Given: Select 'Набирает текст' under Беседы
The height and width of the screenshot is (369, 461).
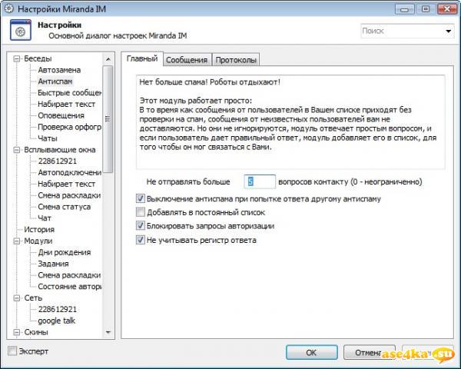Looking at the screenshot, I should point(66,105).
